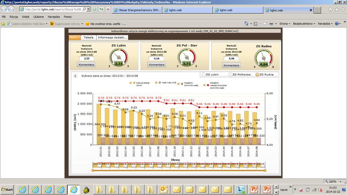Show hidden tray icons arrow
This screenshot has height=195, width=347.
(x=295, y=190)
